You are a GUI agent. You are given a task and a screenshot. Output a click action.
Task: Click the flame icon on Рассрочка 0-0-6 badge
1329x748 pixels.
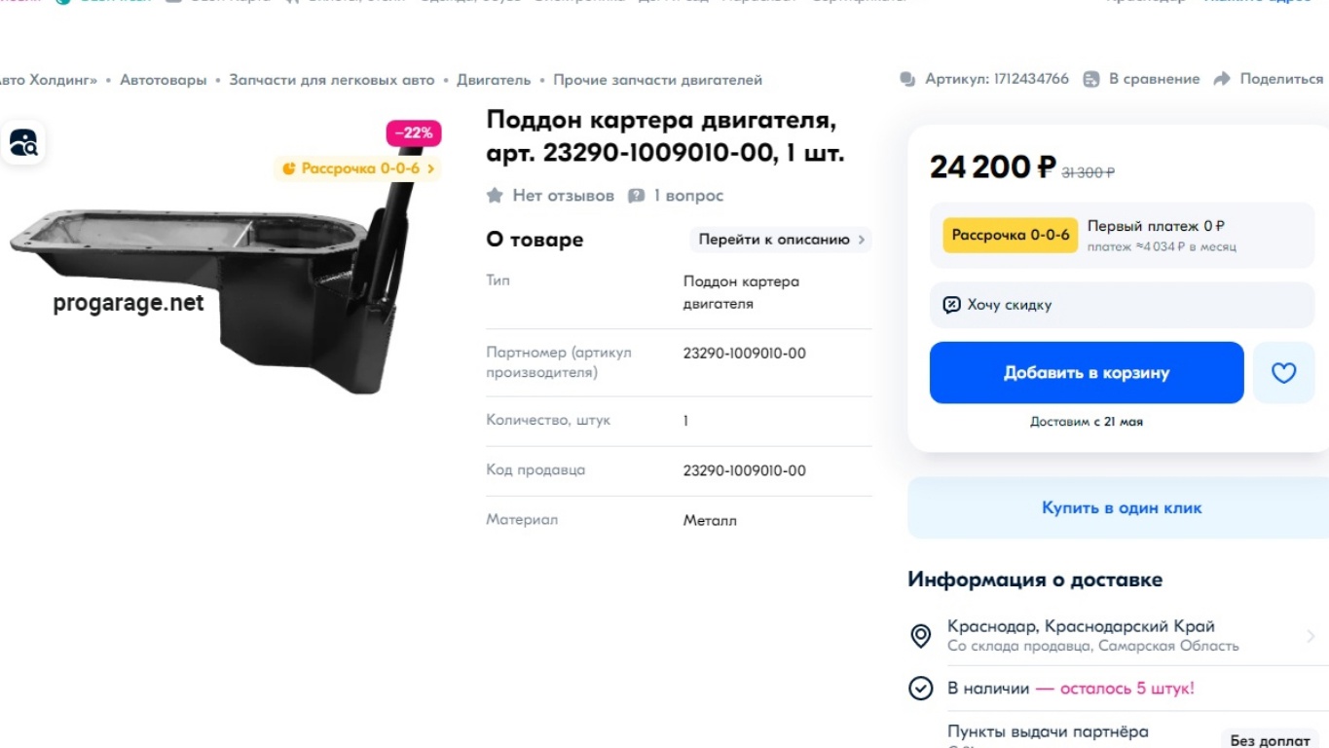287,168
